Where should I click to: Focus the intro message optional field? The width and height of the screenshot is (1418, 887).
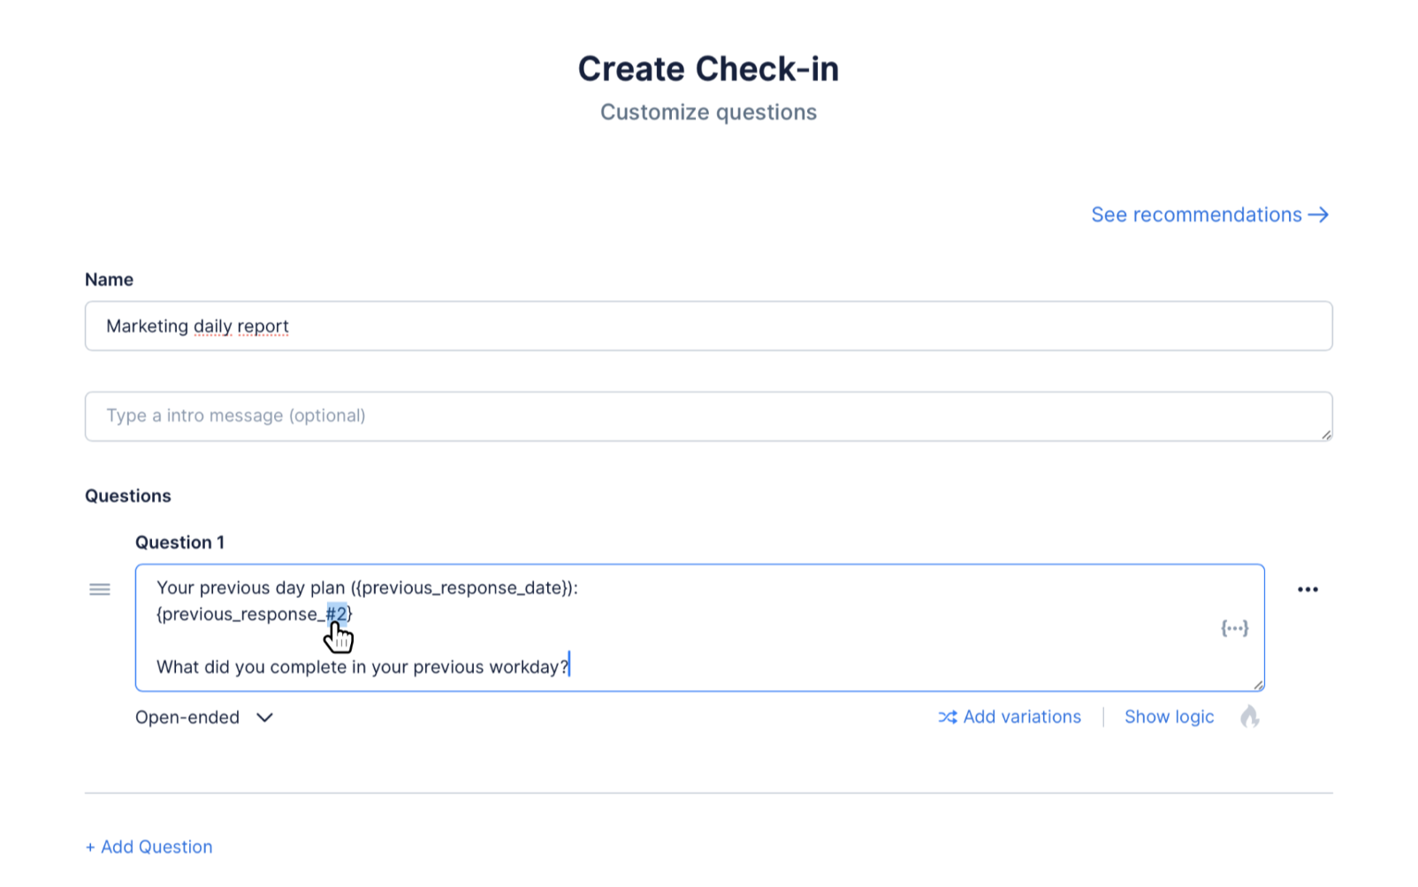tap(707, 416)
